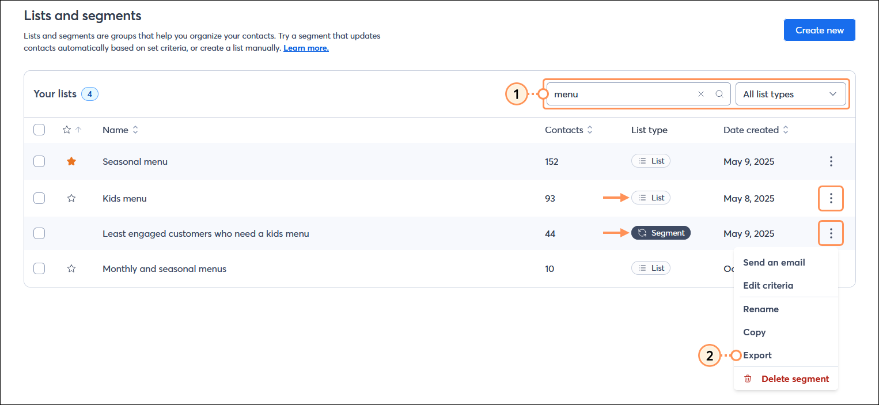This screenshot has width=879, height=405.
Task: Select Send an email from the menu
Action: (x=774, y=262)
